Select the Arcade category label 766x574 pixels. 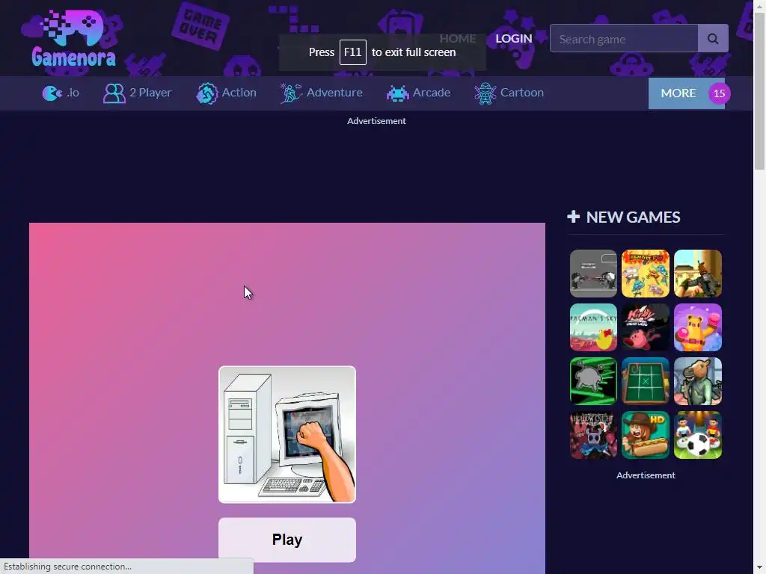tap(432, 92)
